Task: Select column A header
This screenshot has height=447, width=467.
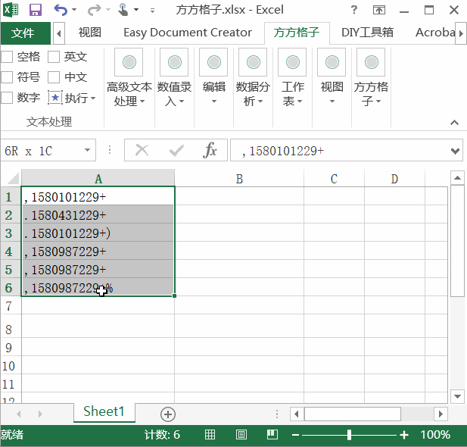Action: 98,179
